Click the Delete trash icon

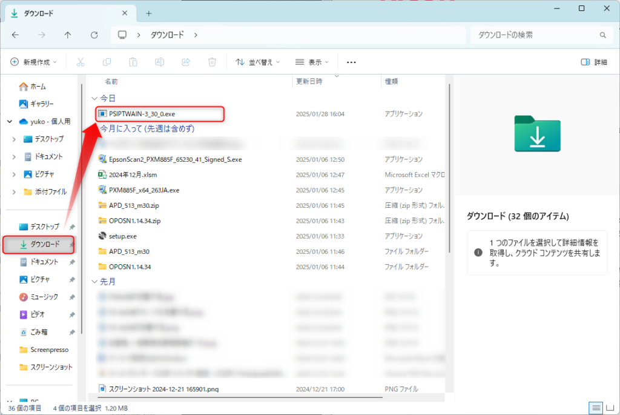click(x=213, y=62)
